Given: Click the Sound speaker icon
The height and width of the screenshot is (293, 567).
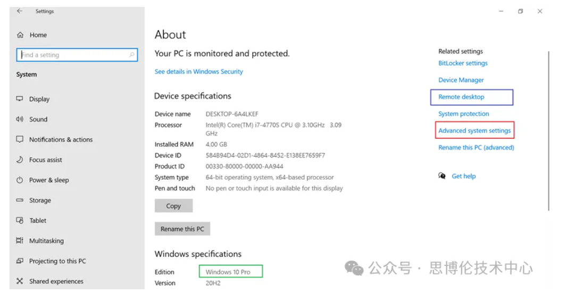Looking at the screenshot, I should click(20, 119).
